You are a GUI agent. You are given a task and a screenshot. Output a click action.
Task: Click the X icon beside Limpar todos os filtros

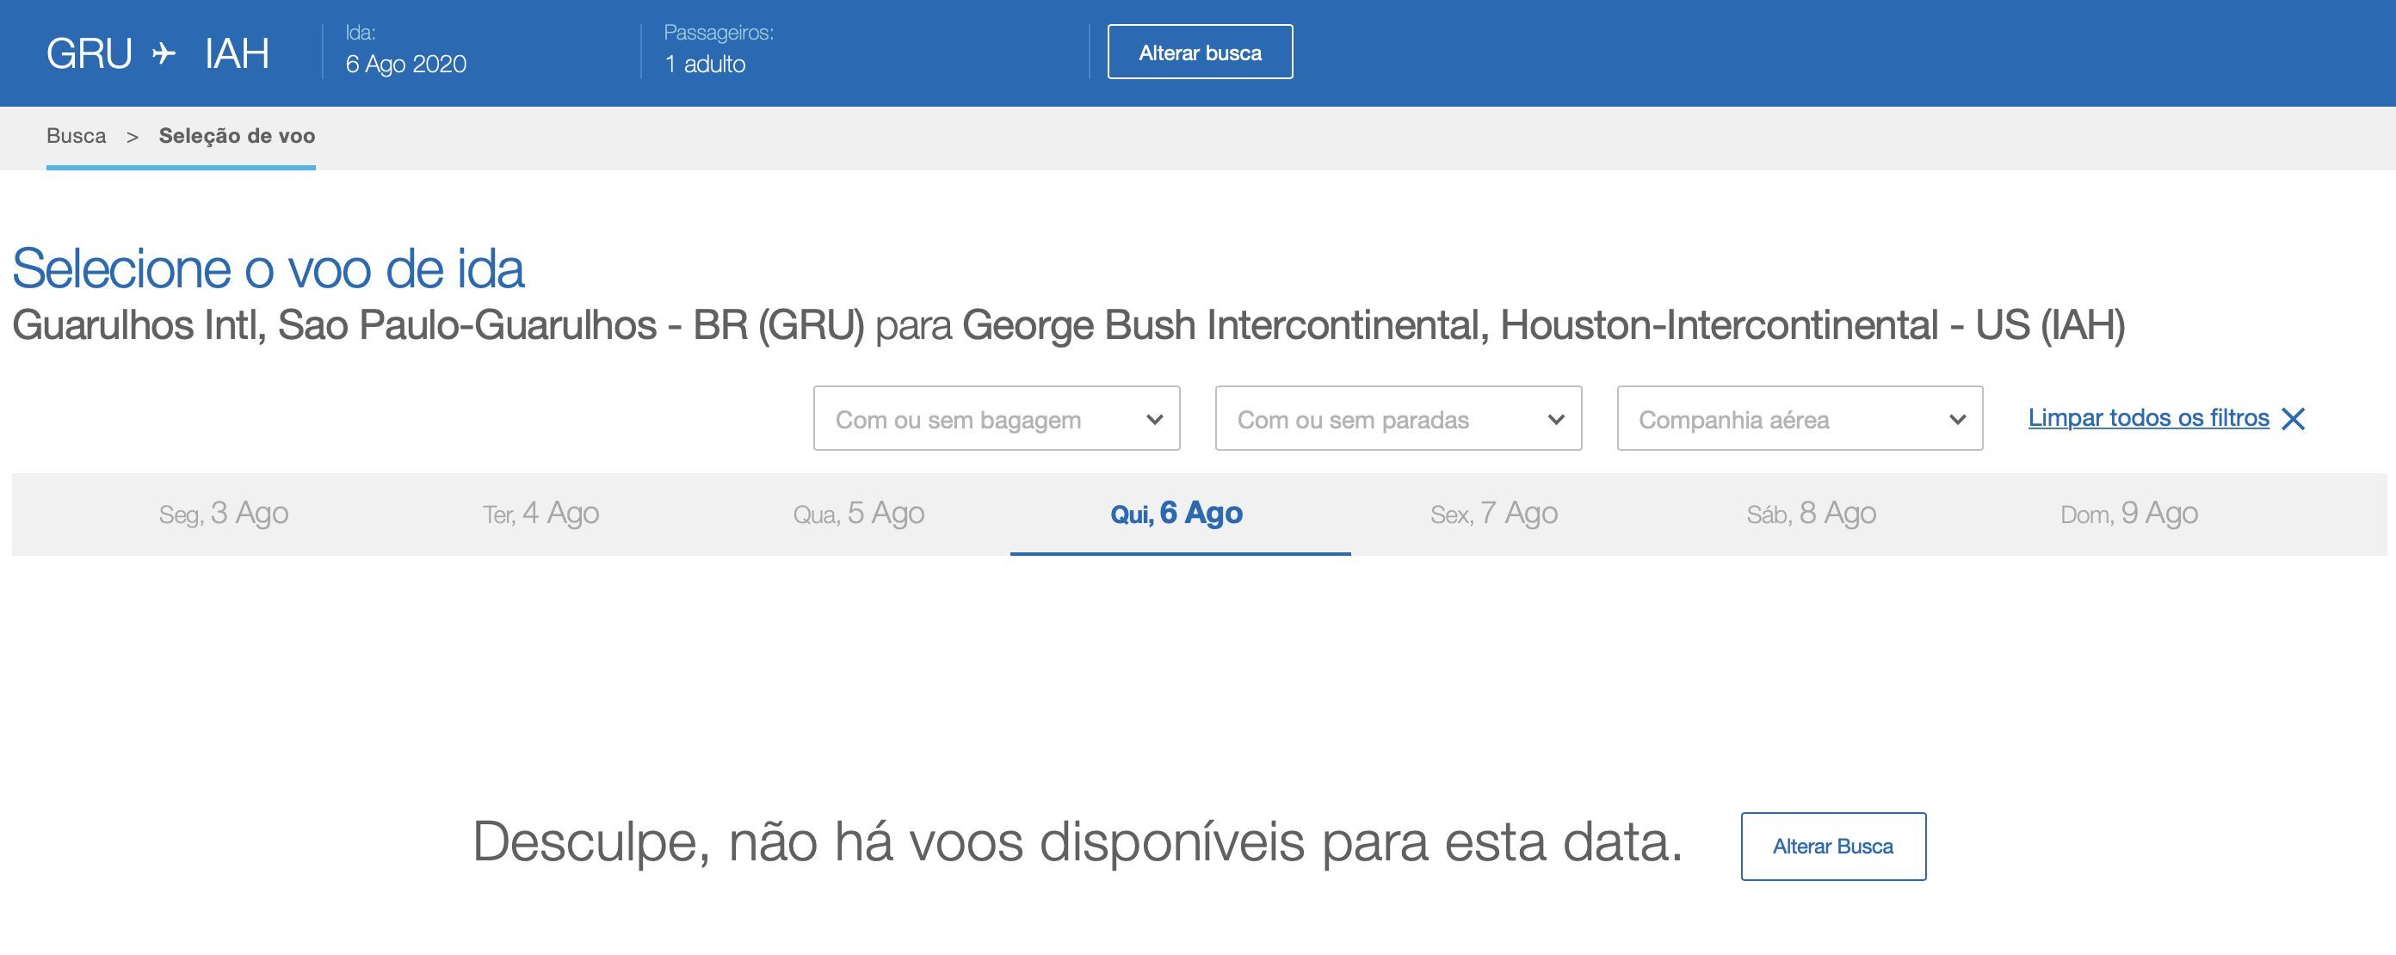coord(2294,419)
